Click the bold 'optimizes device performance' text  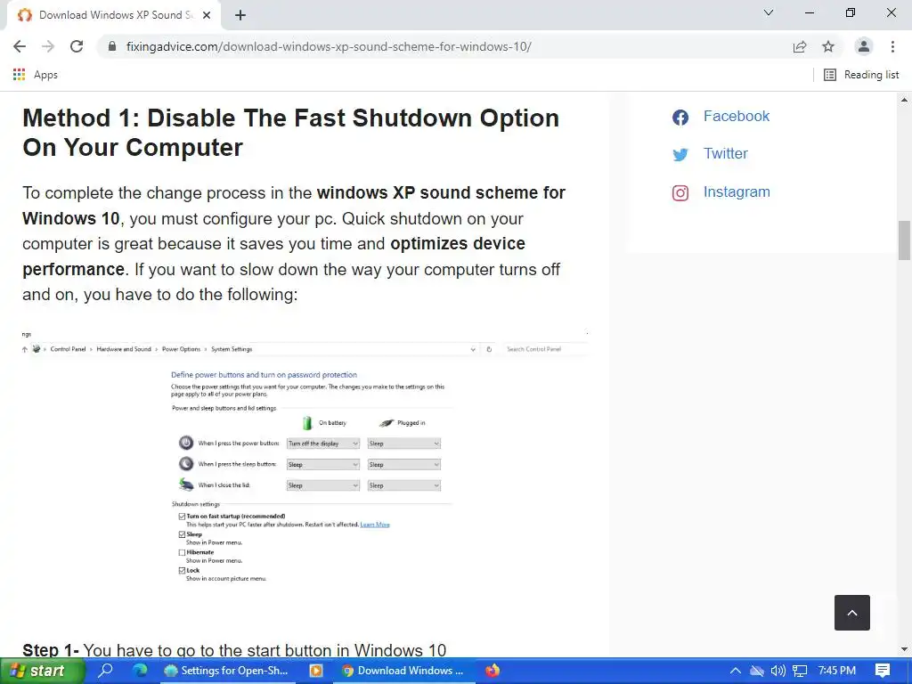pyautogui.click(x=273, y=256)
